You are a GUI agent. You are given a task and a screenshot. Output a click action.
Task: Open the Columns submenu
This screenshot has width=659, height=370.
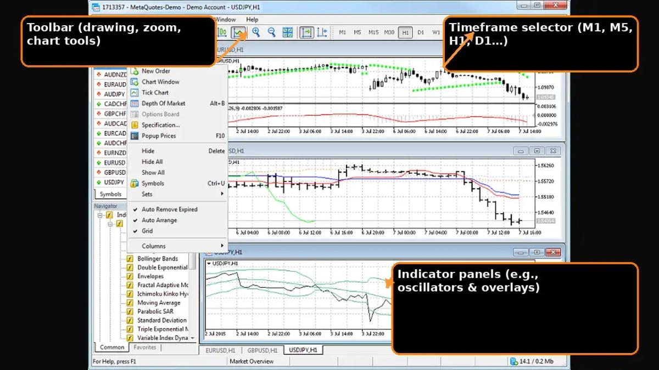(177, 246)
